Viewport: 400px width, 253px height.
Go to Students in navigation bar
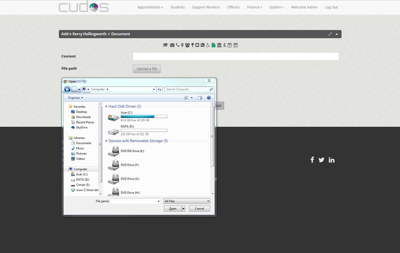point(177,7)
